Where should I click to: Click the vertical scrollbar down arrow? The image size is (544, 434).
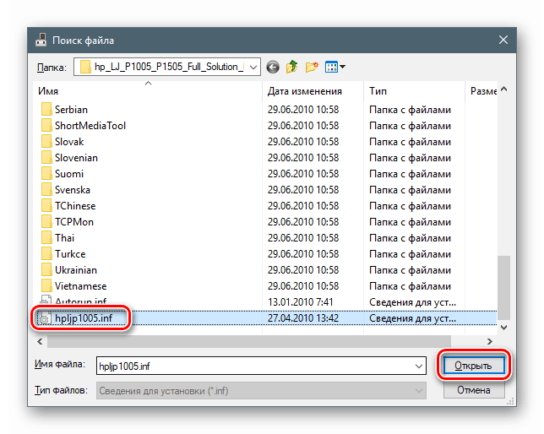click(x=504, y=327)
